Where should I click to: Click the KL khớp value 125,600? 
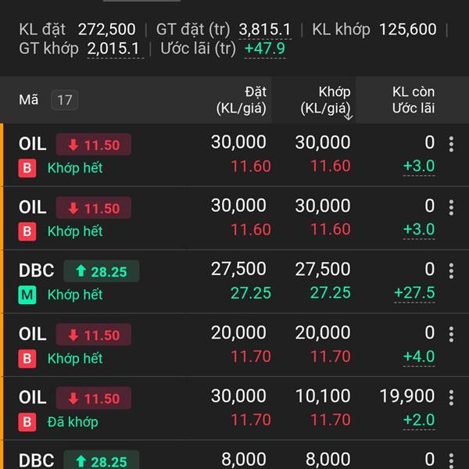408,30
